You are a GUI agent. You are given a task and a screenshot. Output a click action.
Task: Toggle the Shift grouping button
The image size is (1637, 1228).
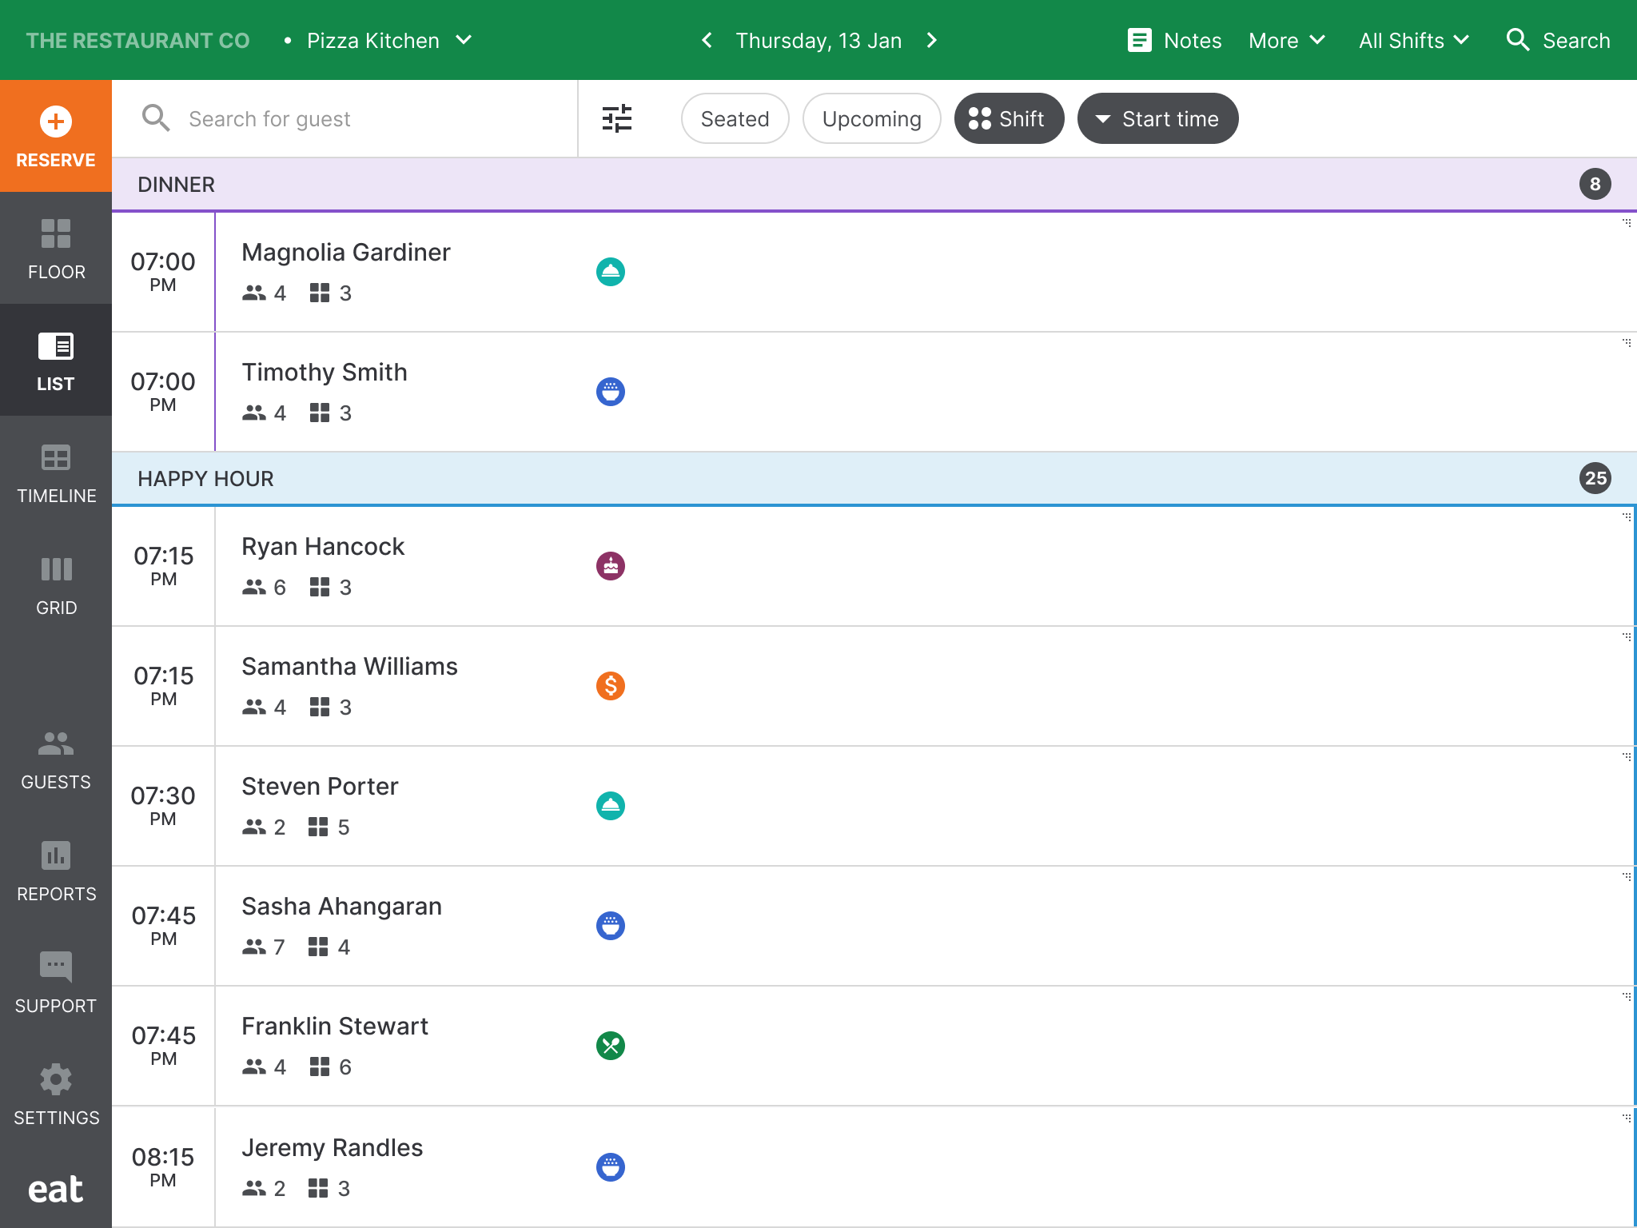click(1009, 118)
